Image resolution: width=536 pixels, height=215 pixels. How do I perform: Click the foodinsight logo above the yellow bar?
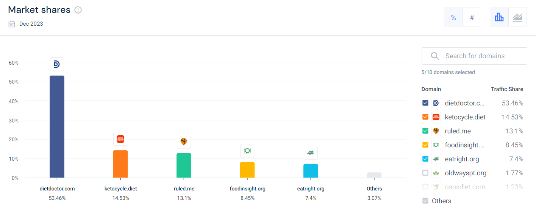247,151
